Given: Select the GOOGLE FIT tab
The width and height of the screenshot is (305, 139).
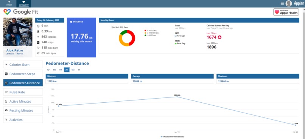Looking at the screenshot, I should (x=24, y=3).
